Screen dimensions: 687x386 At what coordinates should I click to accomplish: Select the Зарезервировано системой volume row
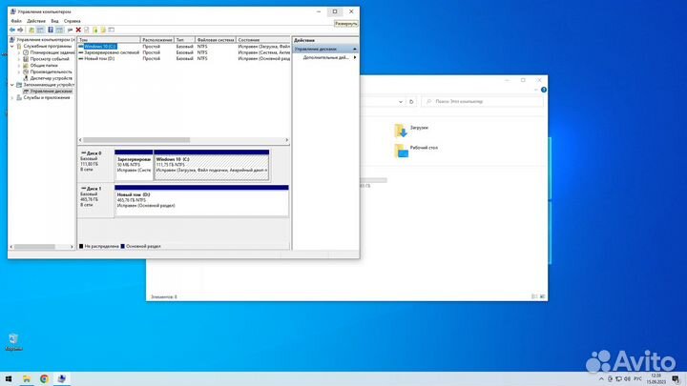pyautogui.click(x=184, y=52)
